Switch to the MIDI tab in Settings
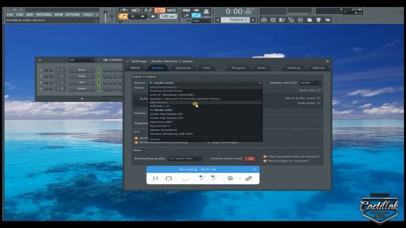406x228 pixels. [x=135, y=68]
